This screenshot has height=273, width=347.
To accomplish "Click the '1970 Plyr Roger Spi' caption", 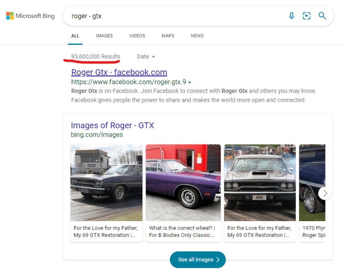I will (314, 232).
